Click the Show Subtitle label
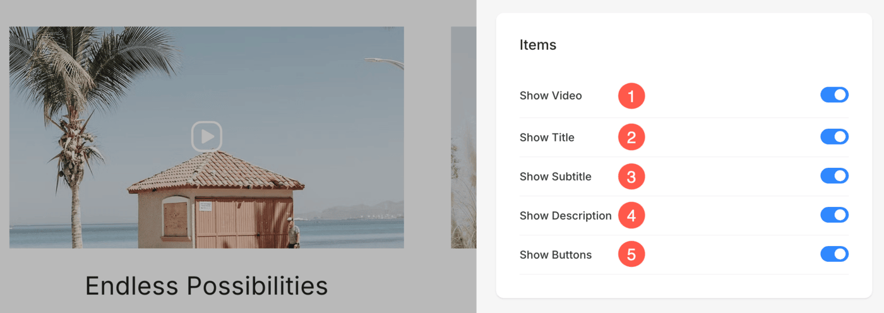Image resolution: width=884 pixels, height=313 pixels. [x=556, y=177]
